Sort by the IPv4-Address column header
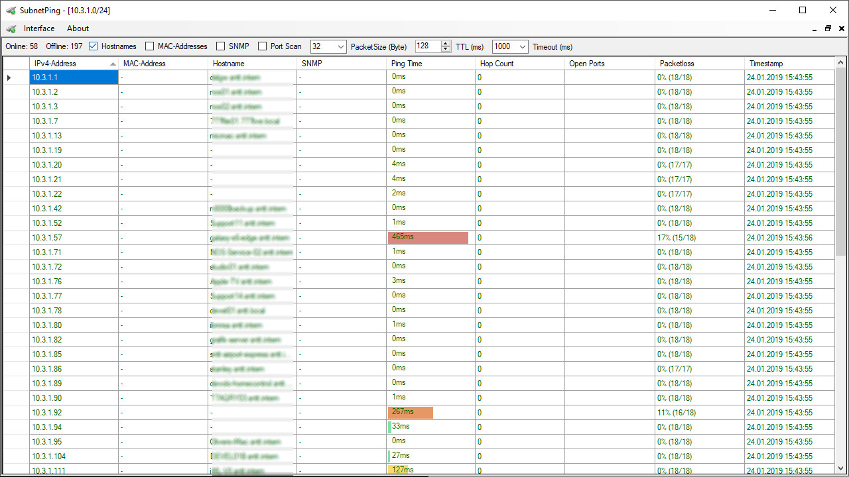 (x=74, y=64)
